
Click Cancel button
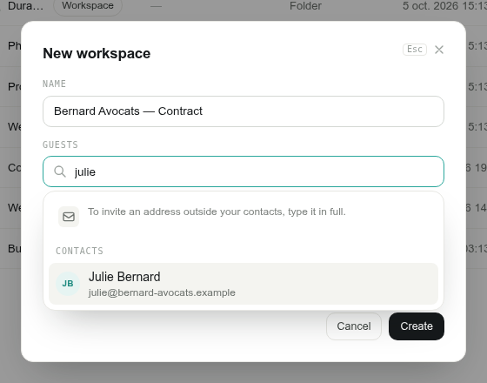point(354,326)
